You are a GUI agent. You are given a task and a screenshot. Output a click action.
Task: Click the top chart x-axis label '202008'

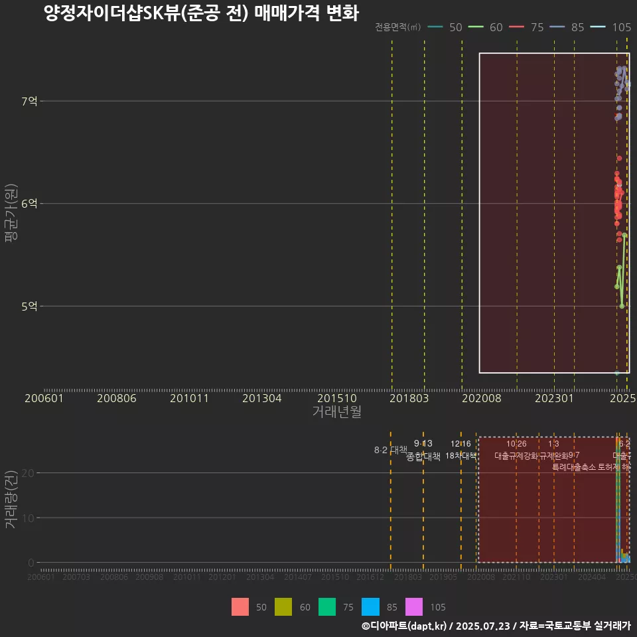pos(482,398)
